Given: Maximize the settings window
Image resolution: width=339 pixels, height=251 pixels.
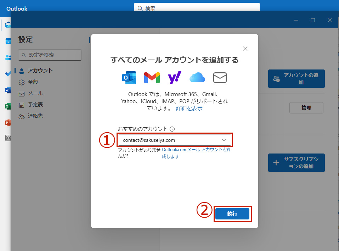Looking at the screenshot, I should [313, 20].
